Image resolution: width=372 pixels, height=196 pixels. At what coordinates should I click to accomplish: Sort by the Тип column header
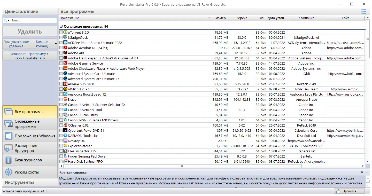tap(261, 18)
